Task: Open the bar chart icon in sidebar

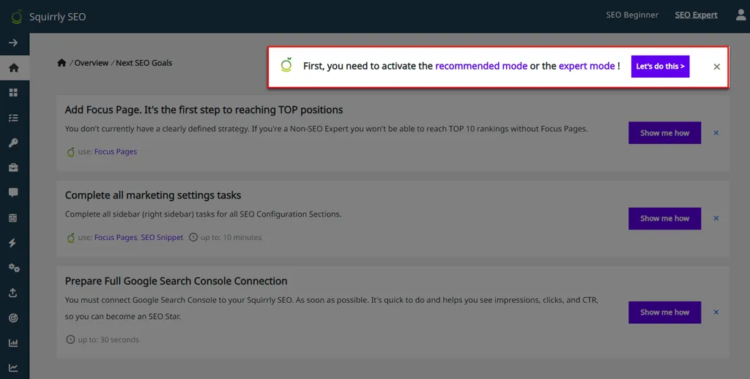Action: [x=13, y=342]
